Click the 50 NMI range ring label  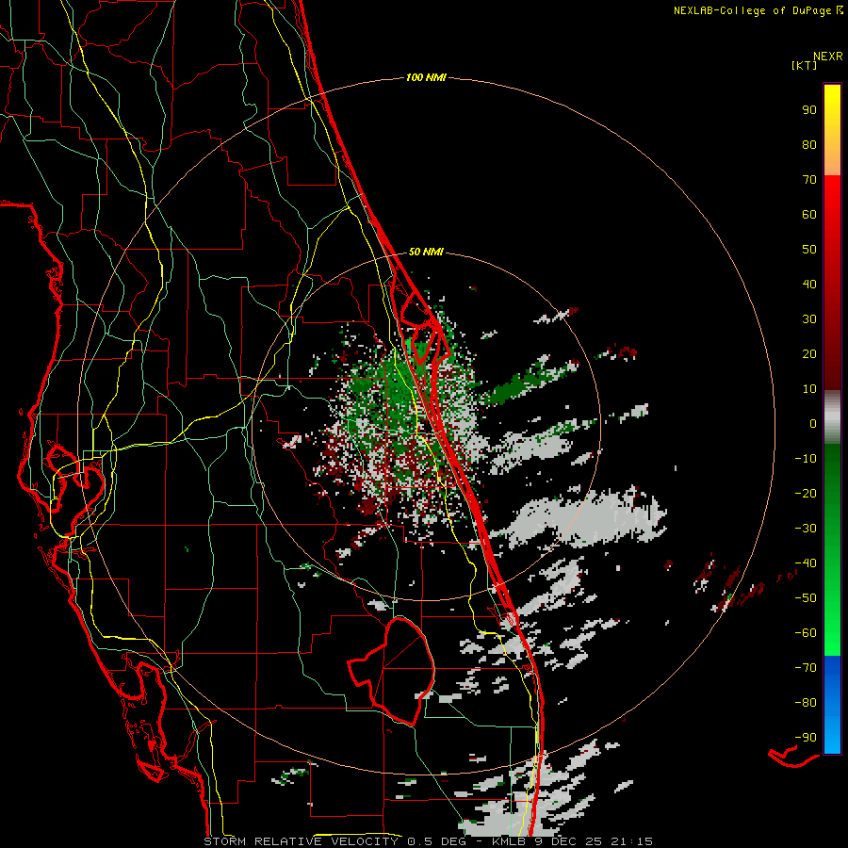426,252
